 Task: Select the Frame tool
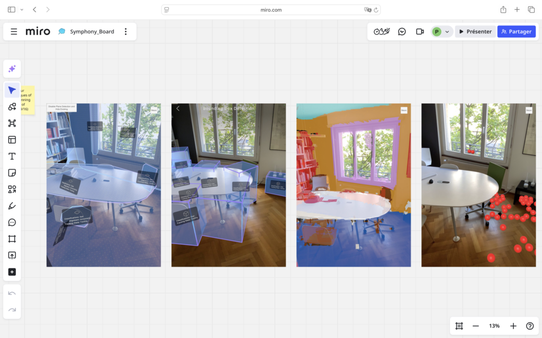click(x=12, y=239)
